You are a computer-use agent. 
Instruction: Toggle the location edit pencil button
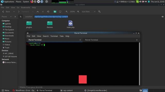tap(21, 17)
